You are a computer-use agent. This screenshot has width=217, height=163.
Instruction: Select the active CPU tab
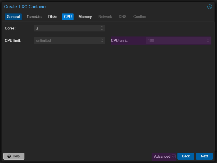coord(68,17)
